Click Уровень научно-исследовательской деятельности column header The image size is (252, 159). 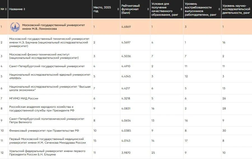[x=236, y=9]
